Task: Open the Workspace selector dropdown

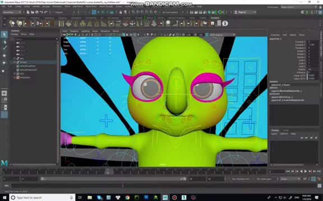Action: [x=299, y=7]
